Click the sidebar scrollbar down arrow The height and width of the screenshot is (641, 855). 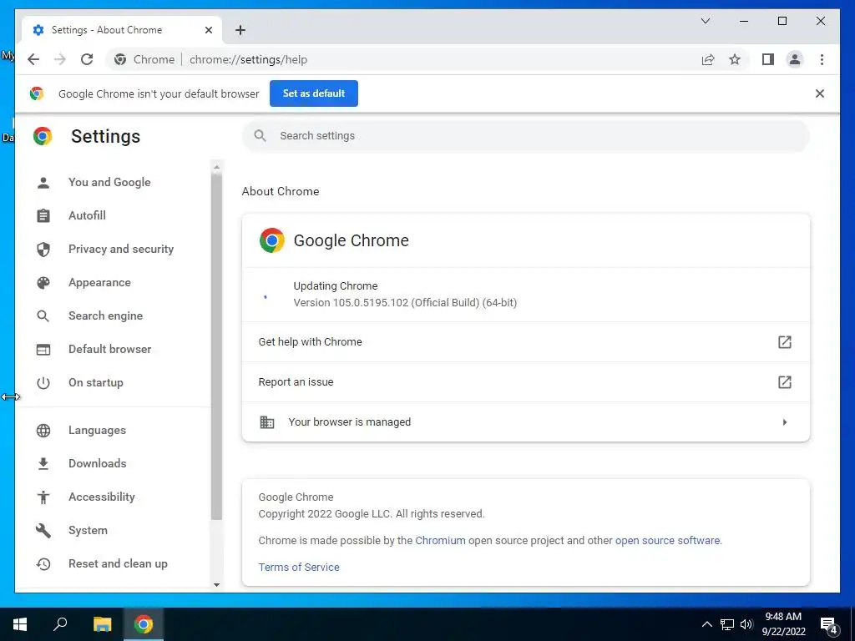tap(216, 584)
